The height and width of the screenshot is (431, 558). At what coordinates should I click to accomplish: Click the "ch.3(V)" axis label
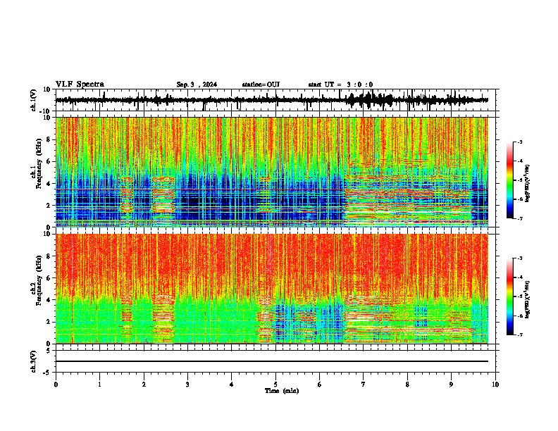point(34,362)
